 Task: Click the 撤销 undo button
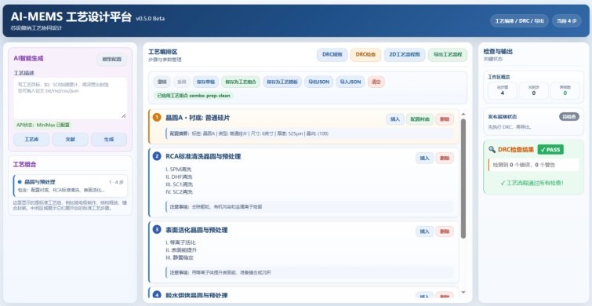point(162,82)
